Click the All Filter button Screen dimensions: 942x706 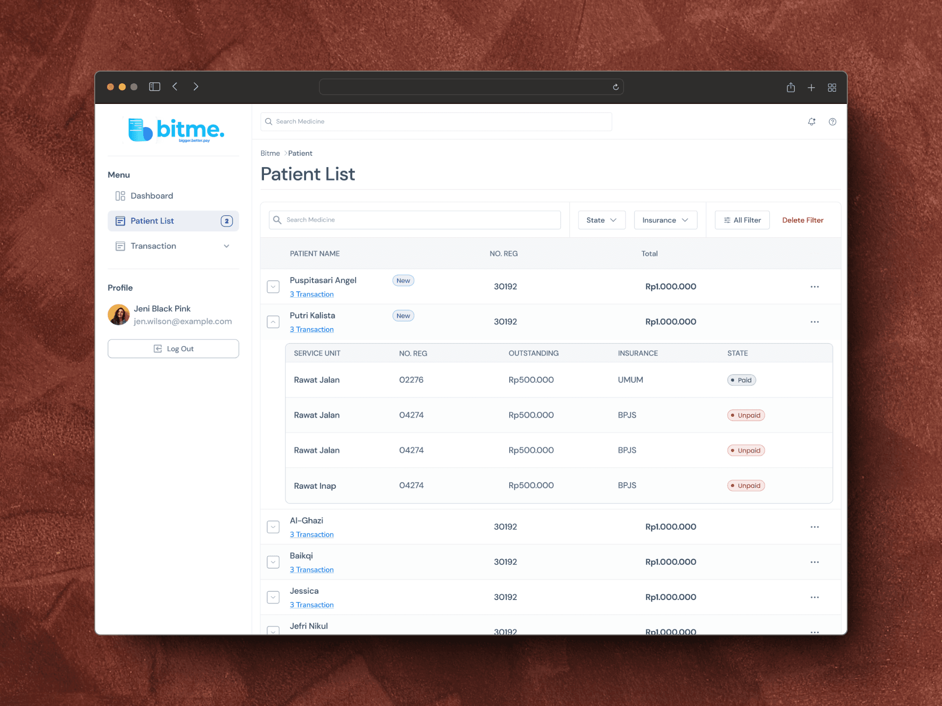(742, 220)
